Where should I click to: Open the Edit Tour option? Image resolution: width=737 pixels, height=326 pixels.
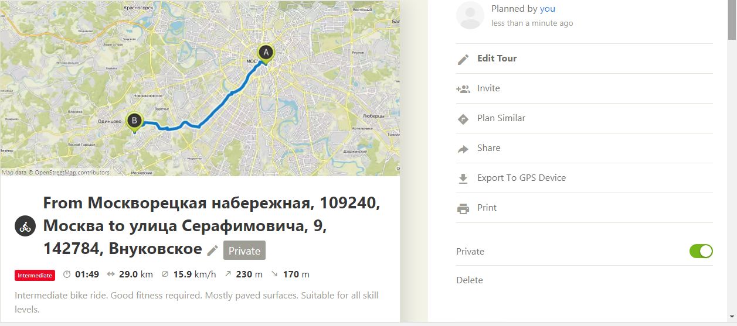point(497,59)
